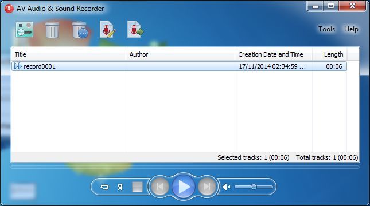Image resolution: width=370 pixels, height=206 pixels.
Task: Skip to the next track
Action: click(x=207, y=187)
